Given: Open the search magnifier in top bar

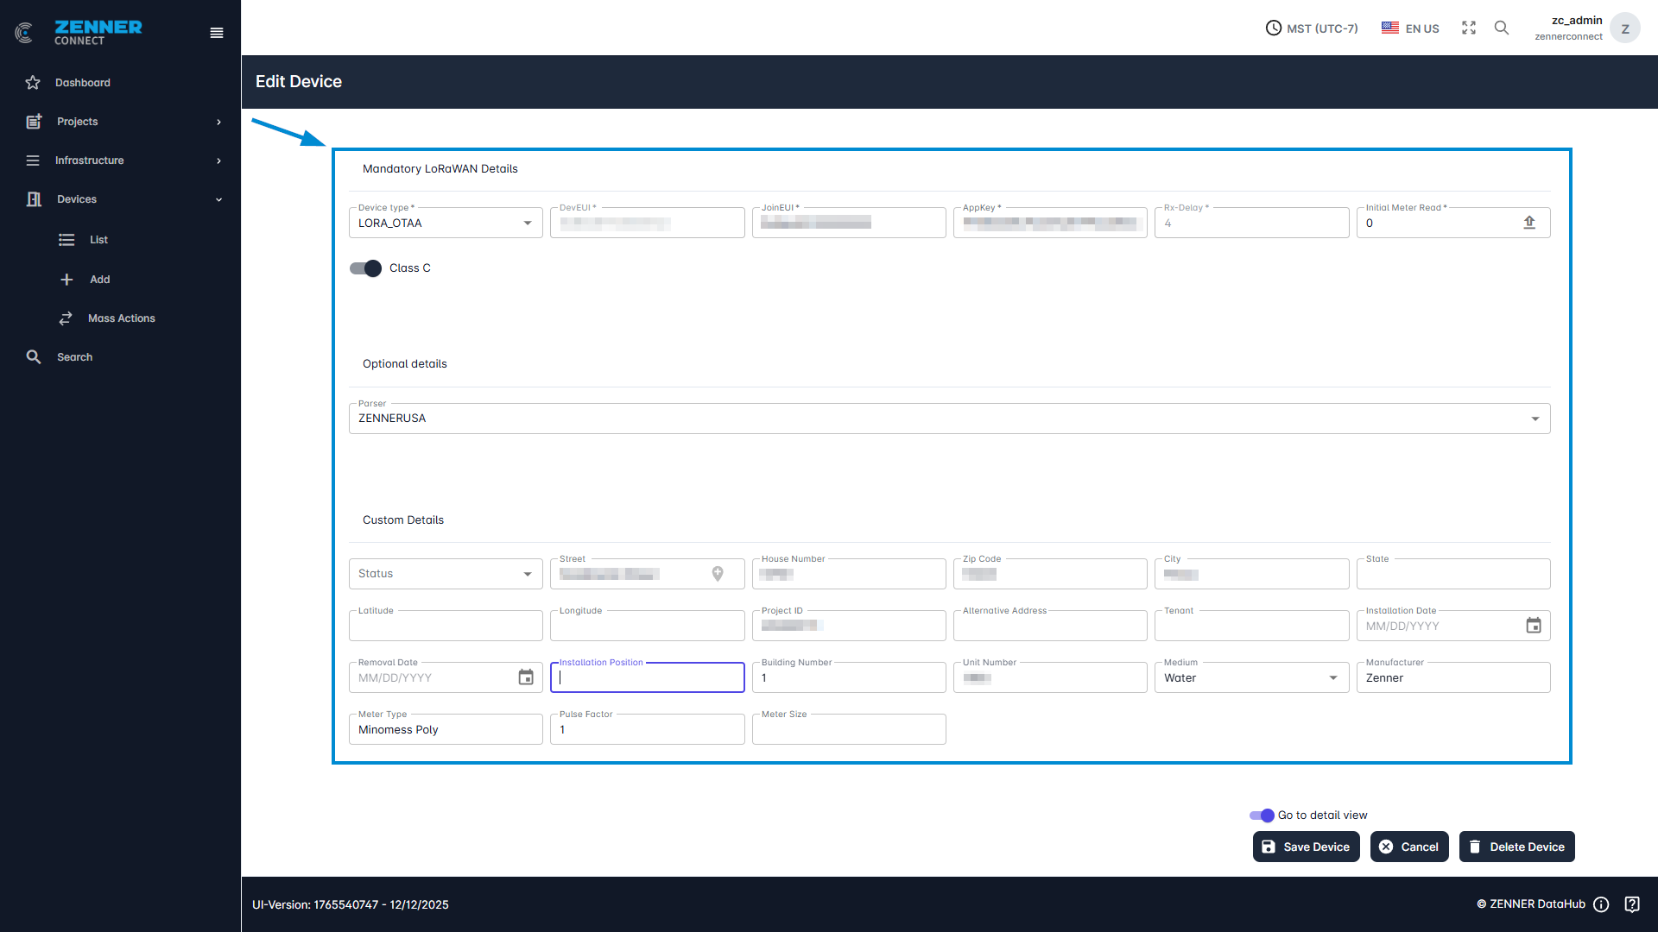Looking at the screenshot, I should pos(1502,28).
